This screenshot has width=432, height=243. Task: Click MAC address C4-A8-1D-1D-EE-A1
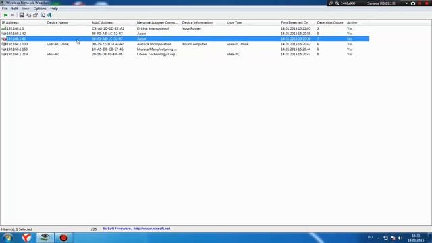108,28
